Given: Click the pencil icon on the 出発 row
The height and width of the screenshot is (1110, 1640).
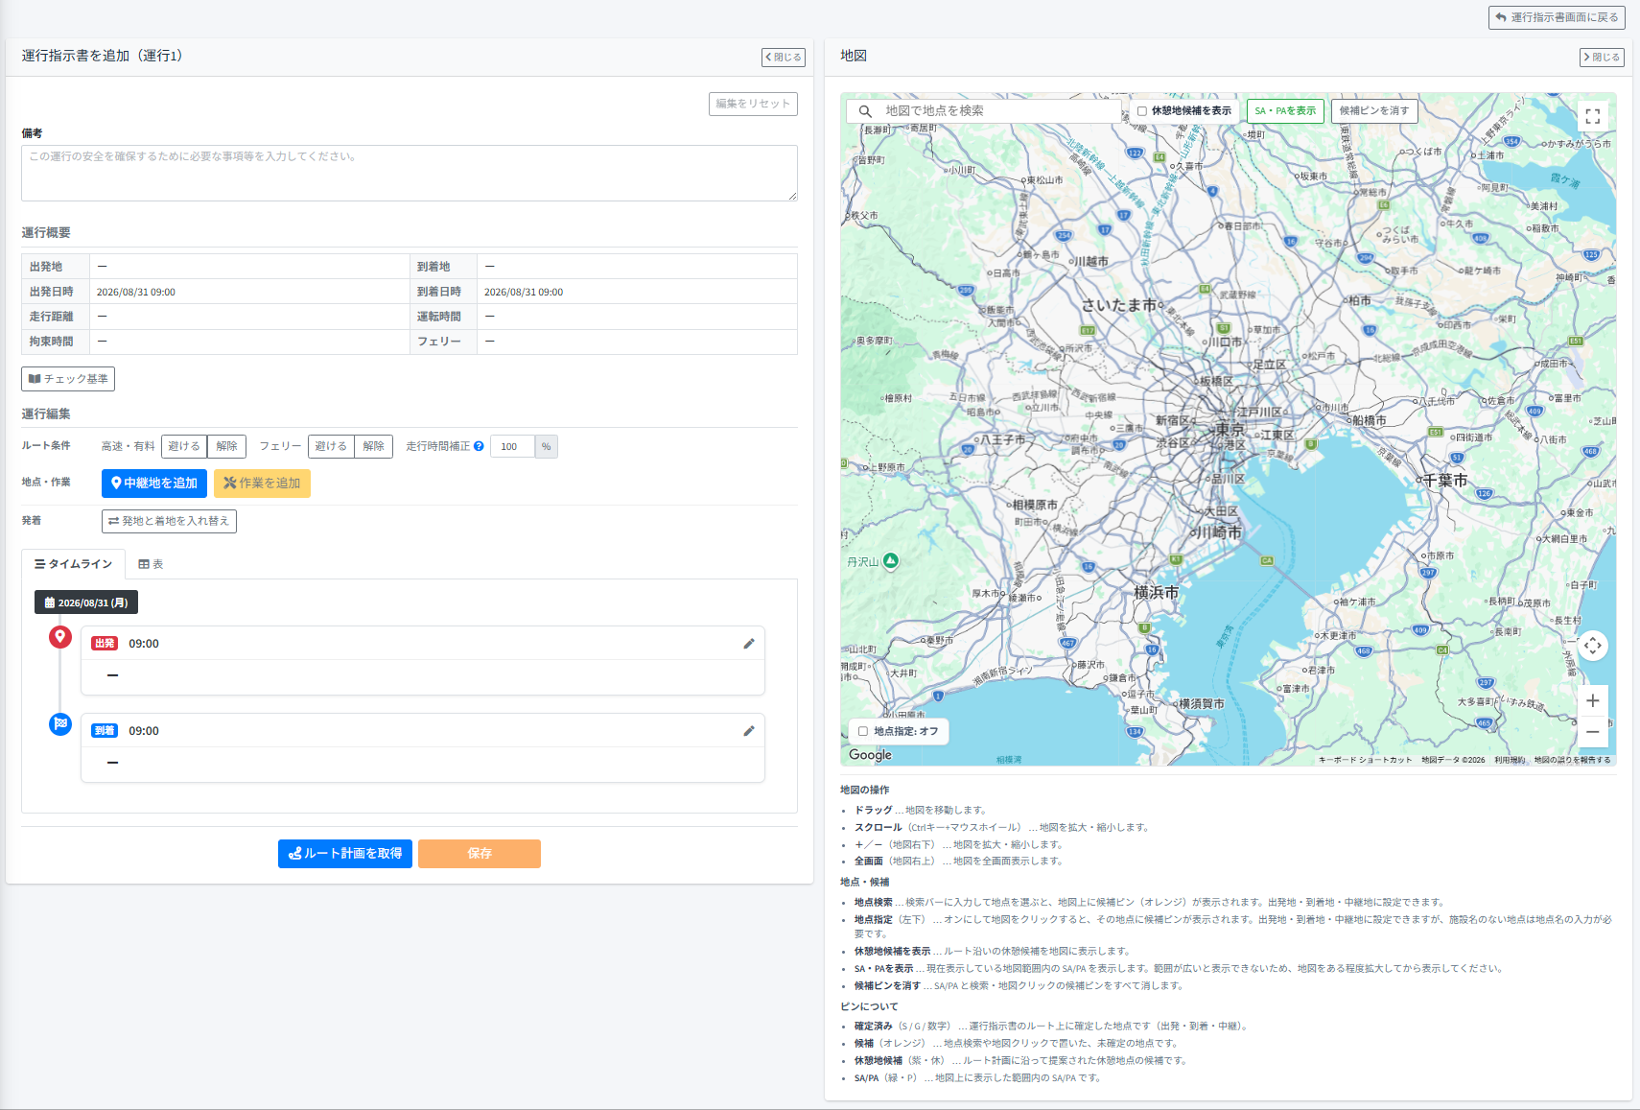Looking at the screenshot, I should coord(749,644).
